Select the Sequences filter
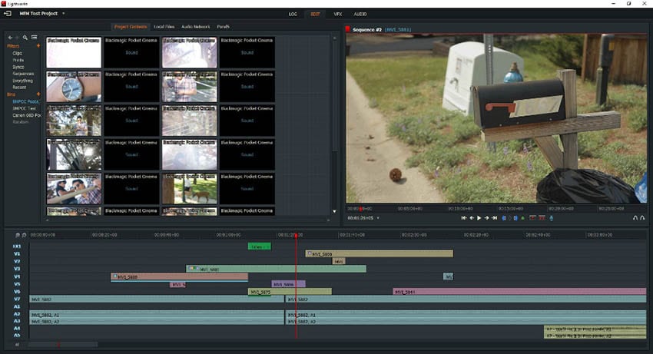653x354 pixels. [23, 74]
